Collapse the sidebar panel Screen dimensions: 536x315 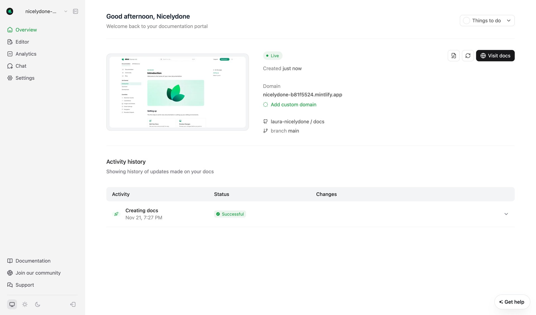75,11
